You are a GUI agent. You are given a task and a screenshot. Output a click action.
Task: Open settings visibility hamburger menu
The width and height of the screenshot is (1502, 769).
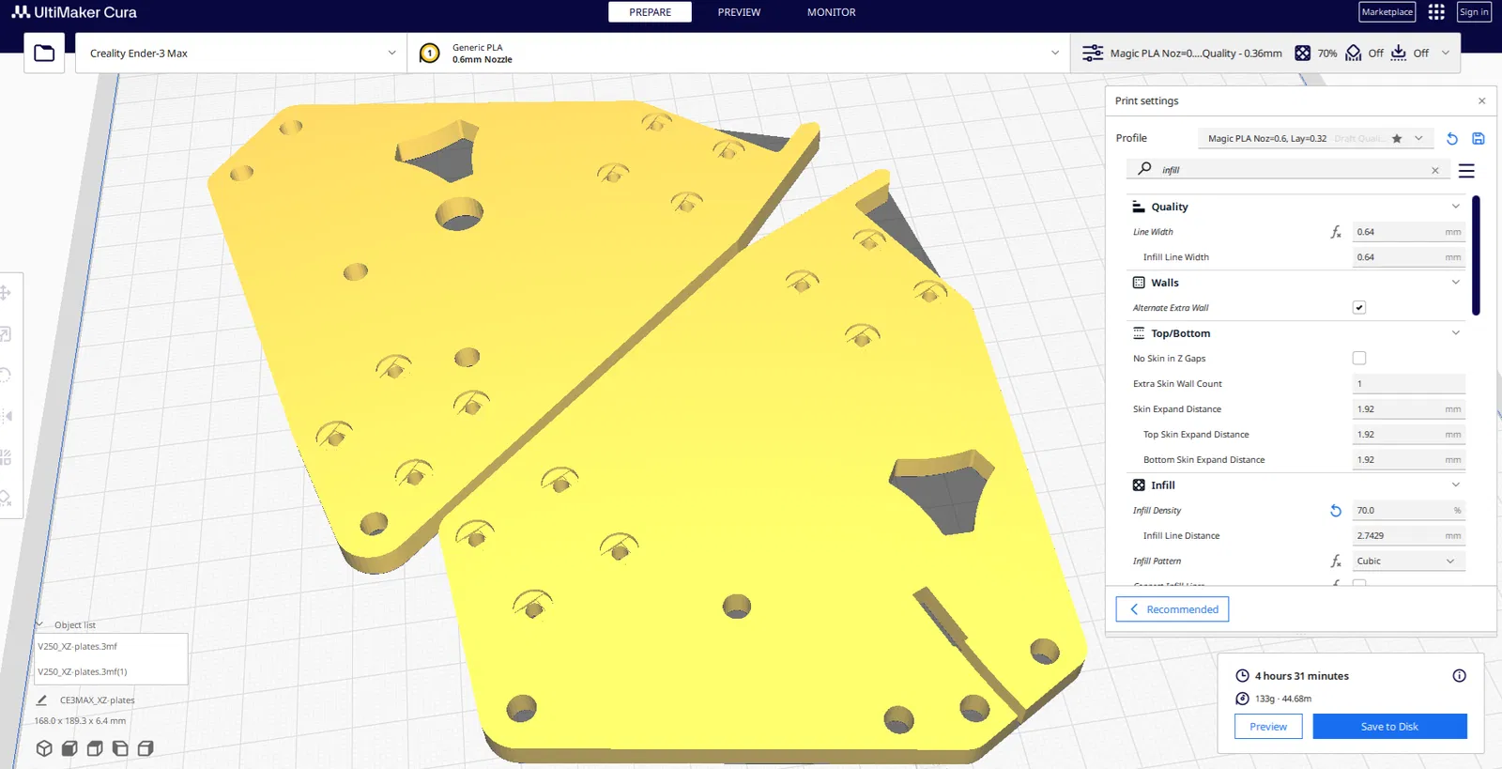pyautogui.click(x=1466, y=171)
